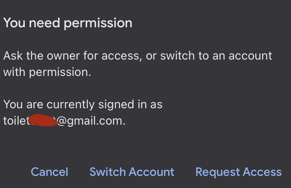The height and width of the screenshot is (188, 291).
Task: Click the "You are currently signed in as" line
Action: pos(83,104)
